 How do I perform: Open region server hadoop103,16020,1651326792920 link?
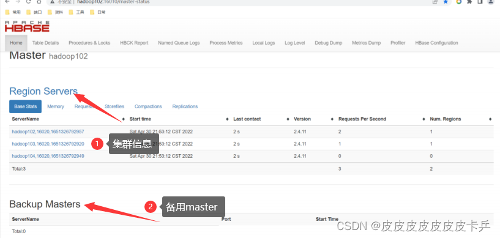pos(48,144)
